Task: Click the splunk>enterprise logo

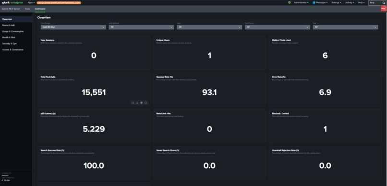Action: tap(12, 2)
